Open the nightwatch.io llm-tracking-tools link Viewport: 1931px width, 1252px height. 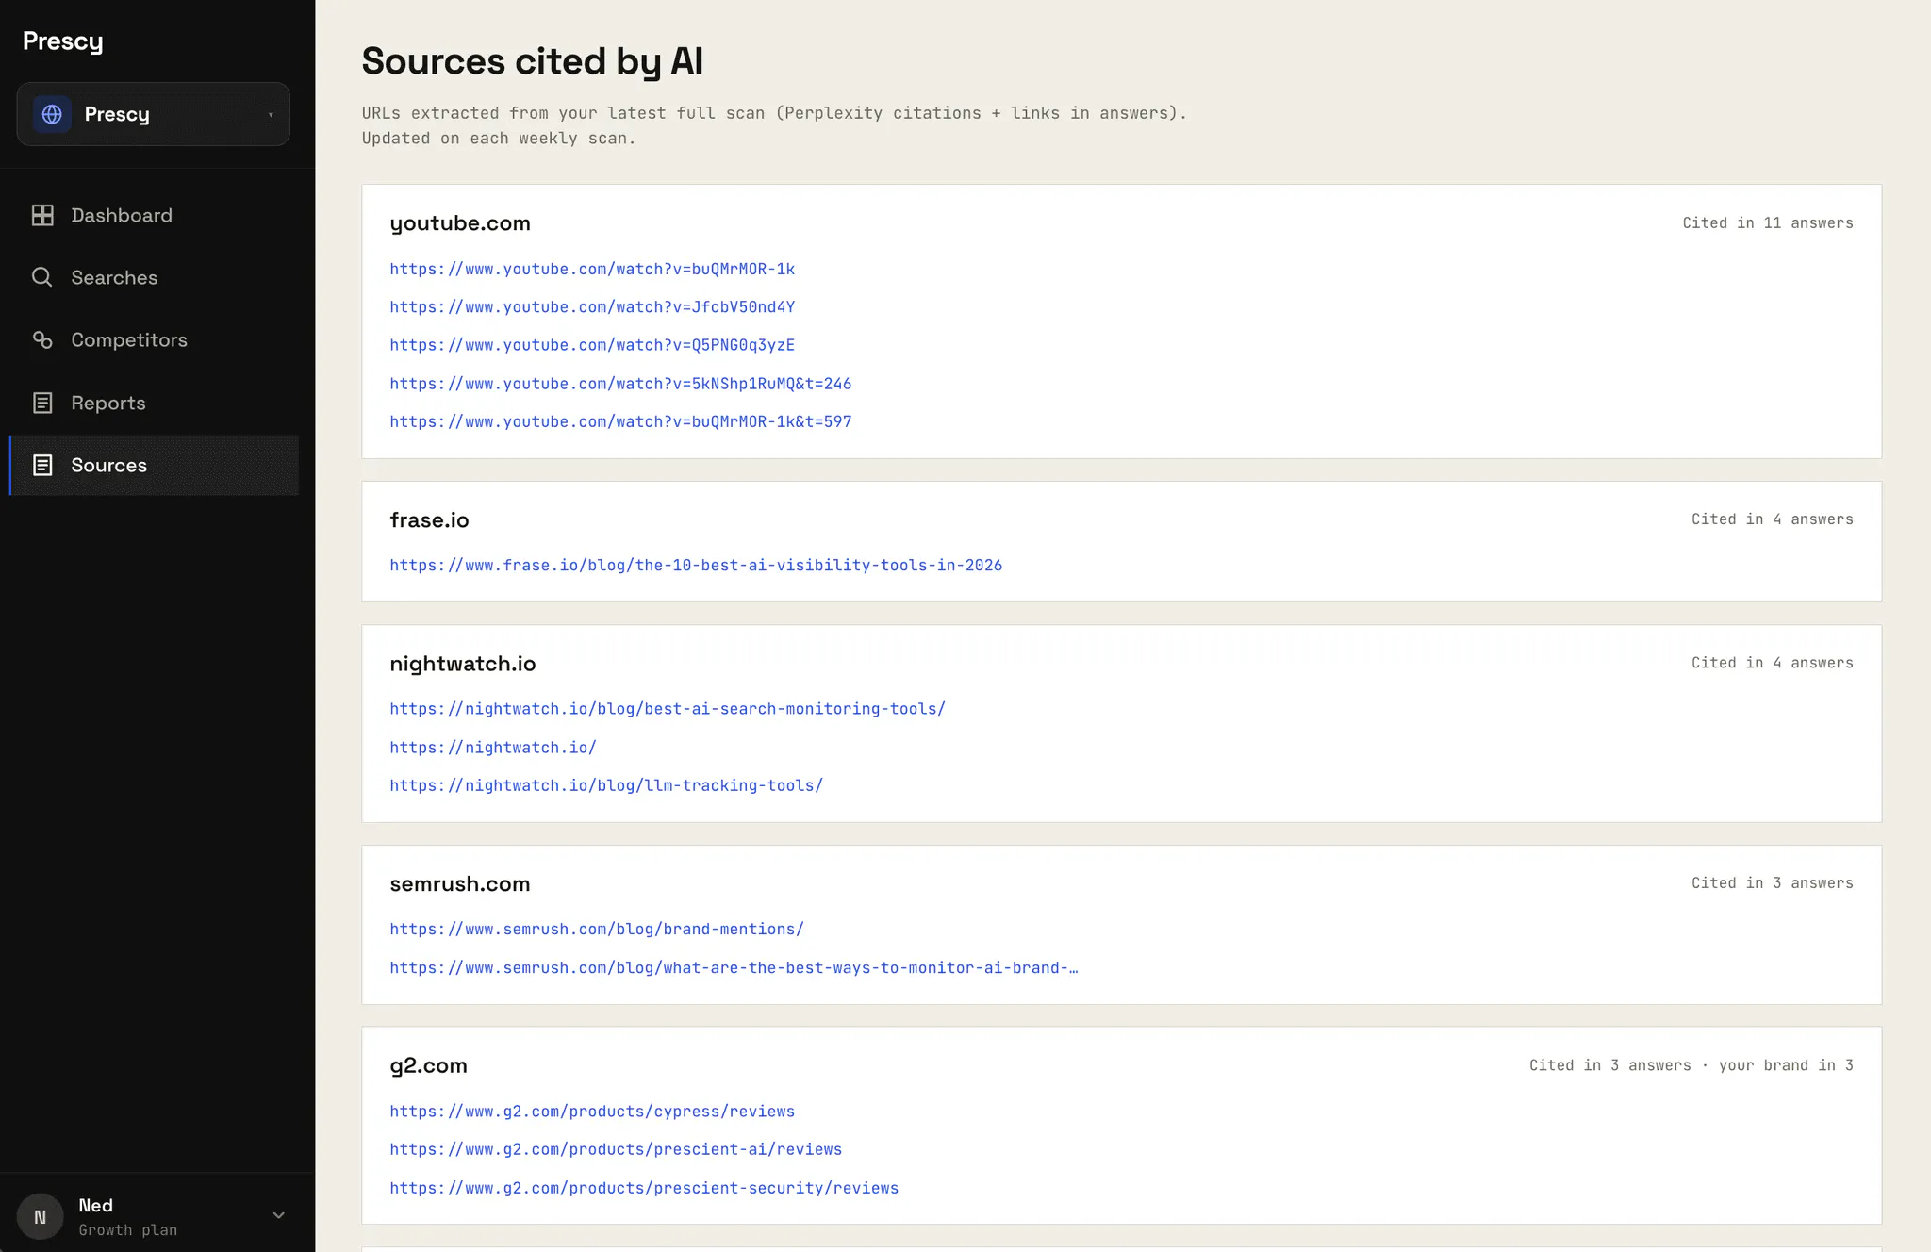tap(606, 785)
